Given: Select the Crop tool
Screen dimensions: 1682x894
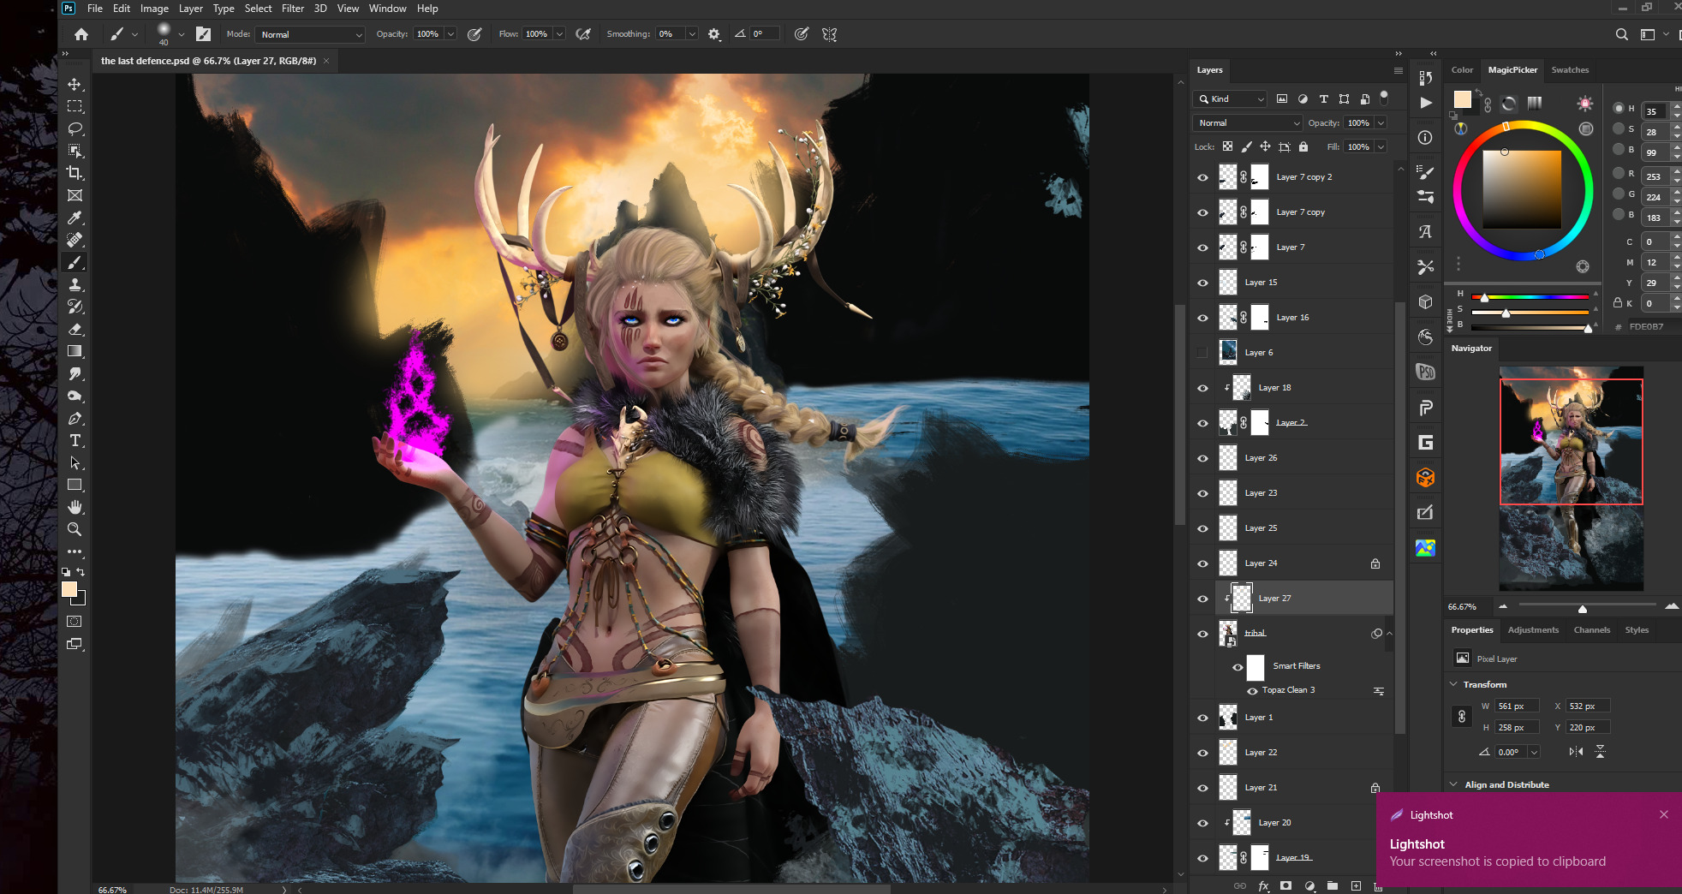Looking at the screenshot, I should click(x=75, y=173).
